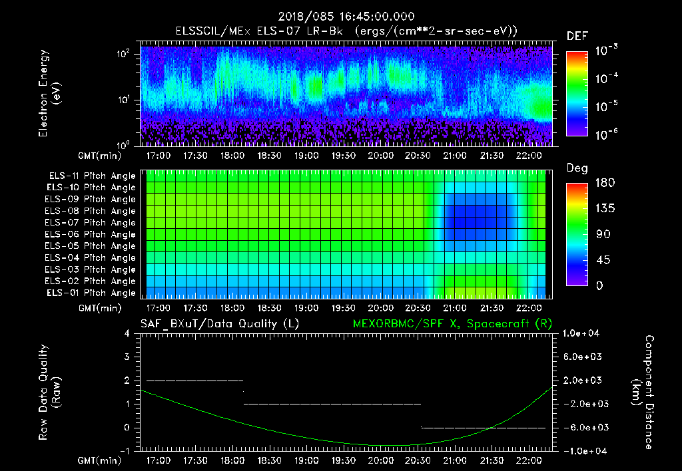Click the Component Distance (km) axis label
The image size is (682, 471).
(x=643, y=392)
